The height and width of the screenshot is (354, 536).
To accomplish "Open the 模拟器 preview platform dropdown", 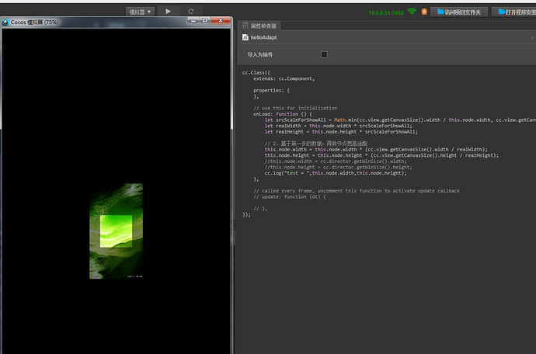I will [140, 12].
